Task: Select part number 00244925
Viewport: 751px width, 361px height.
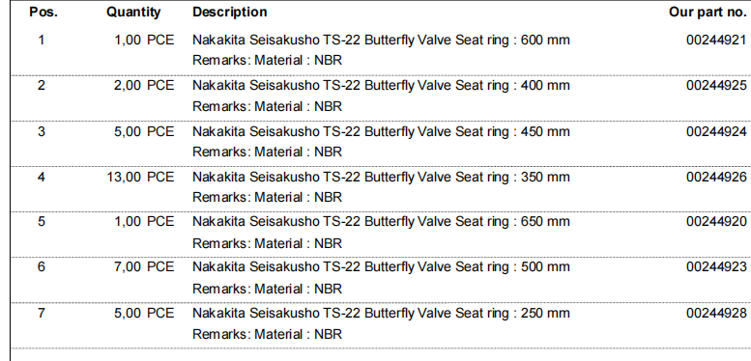Action: [x=716, y=86]
